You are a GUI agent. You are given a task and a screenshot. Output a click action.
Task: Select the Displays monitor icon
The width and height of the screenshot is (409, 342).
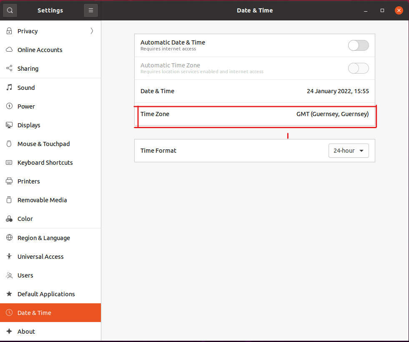pos(9,125)
